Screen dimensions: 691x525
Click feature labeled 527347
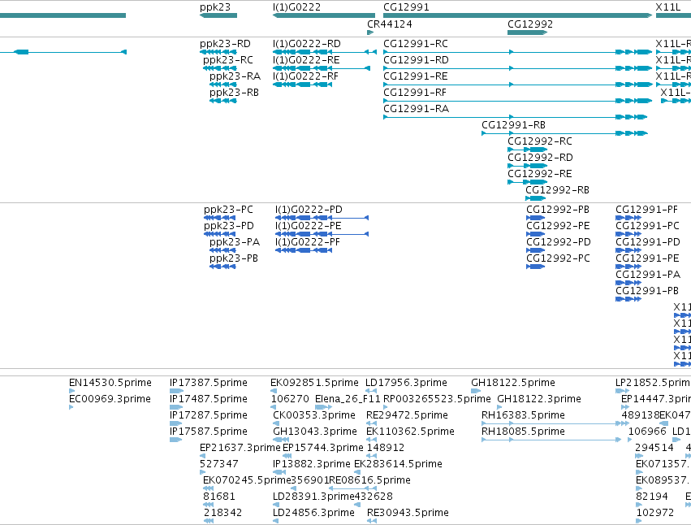[x=202, y=472]
